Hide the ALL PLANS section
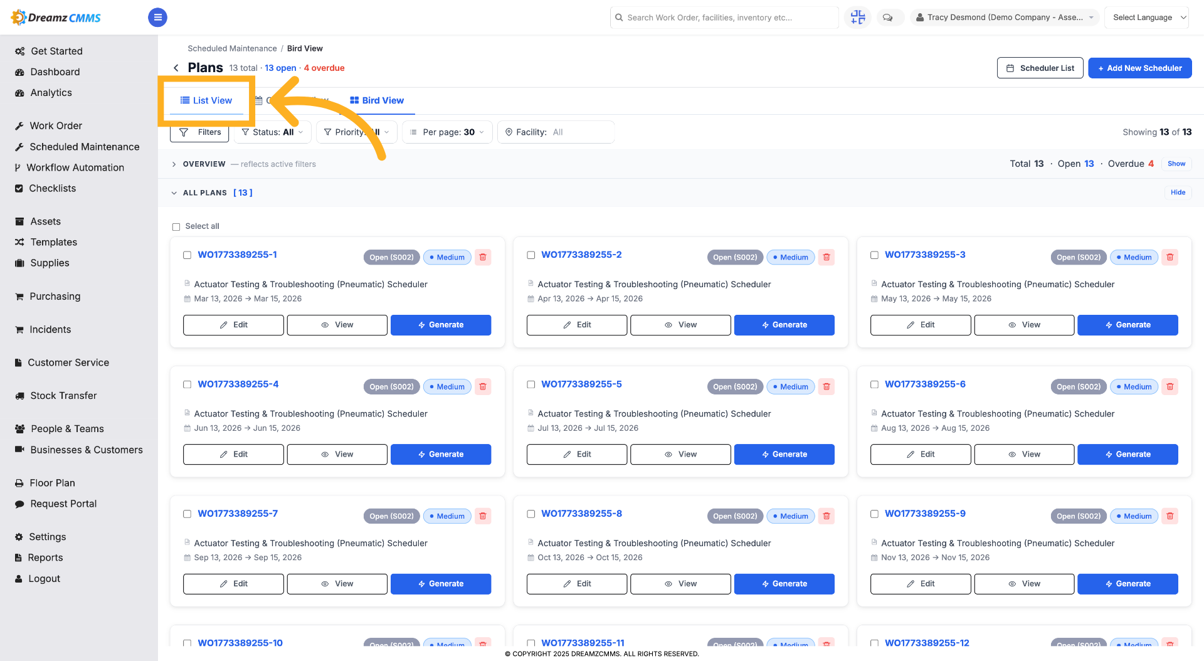This screenshot has height=661, width=1204. [1178, 193]
